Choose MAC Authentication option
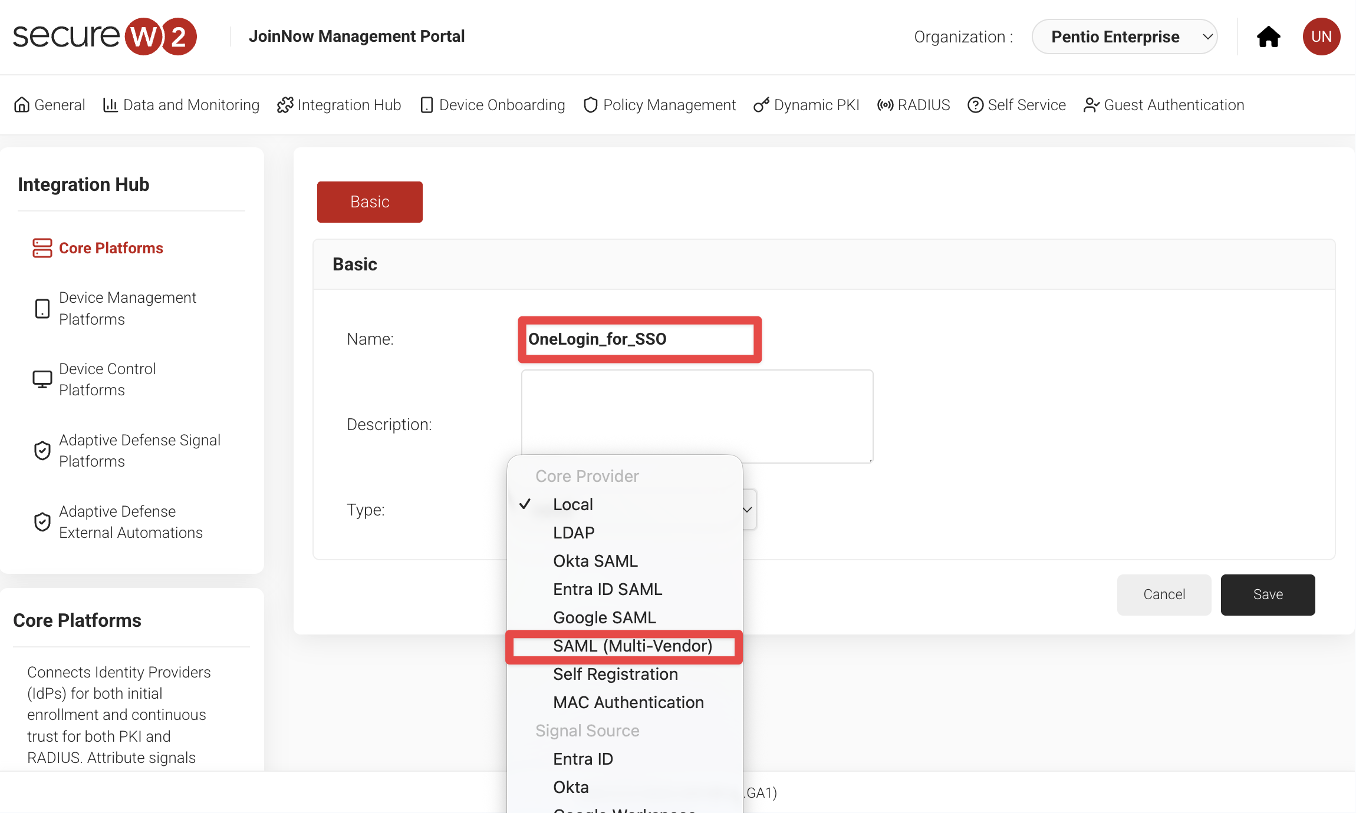The image size is (1356, 813). [624, 702]
